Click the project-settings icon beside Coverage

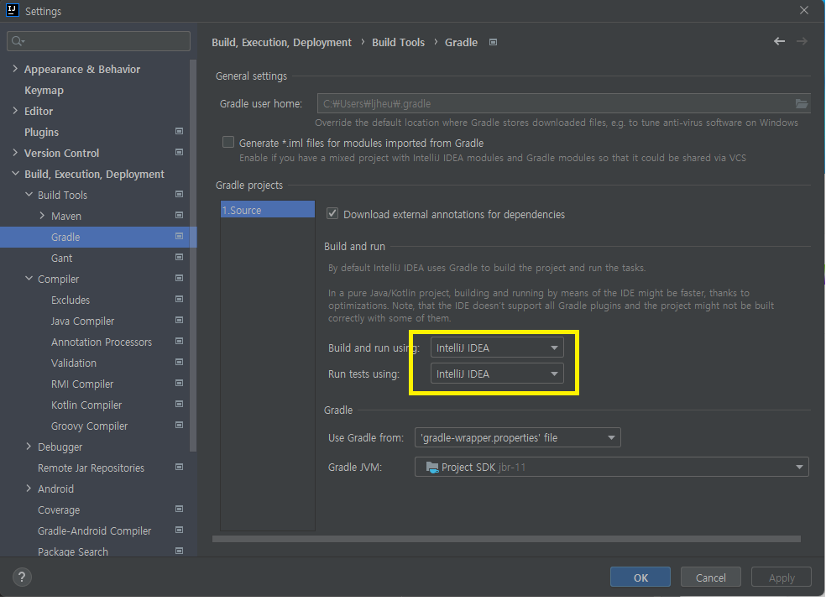[x=179, y=509]
